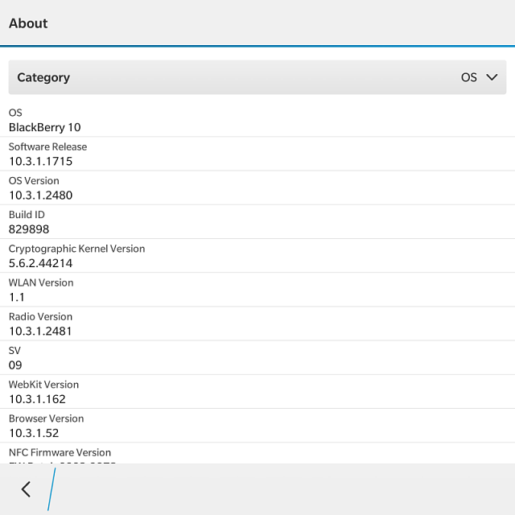Select Software Release value 10.3.1.1715
This screenshot has height=515, width=515.
tap(40, 161)
